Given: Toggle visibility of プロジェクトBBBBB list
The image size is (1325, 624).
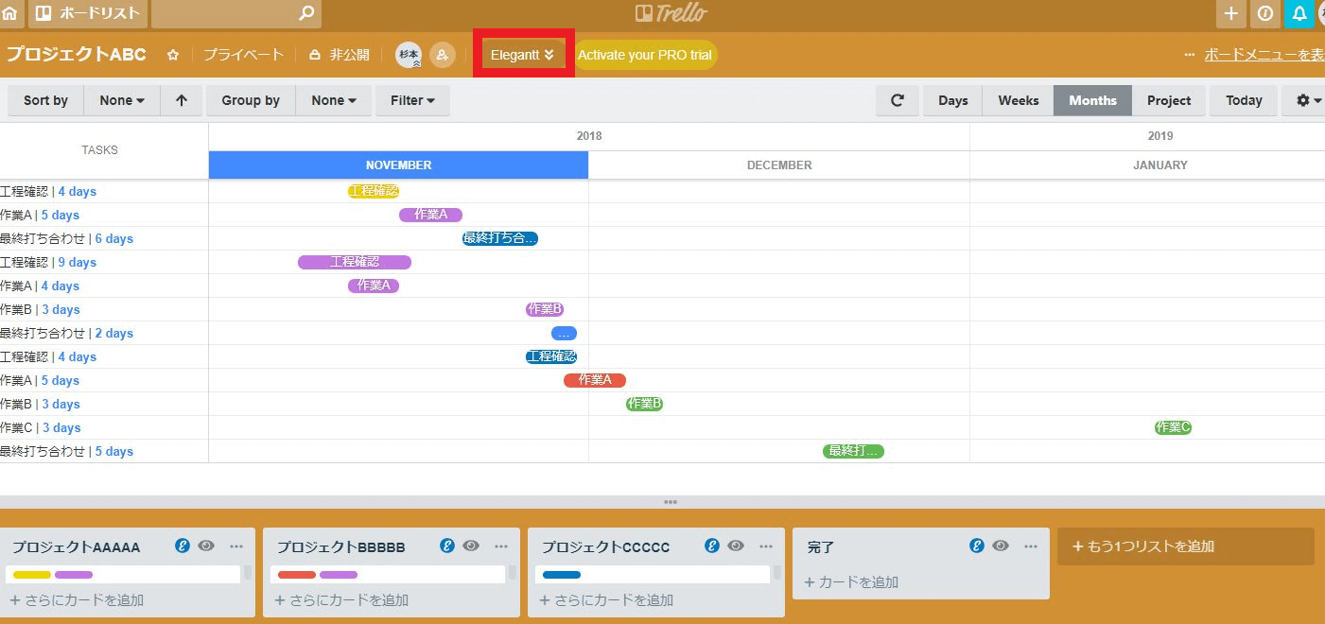Looking at the screenshot, I should (x=470, y=546).
